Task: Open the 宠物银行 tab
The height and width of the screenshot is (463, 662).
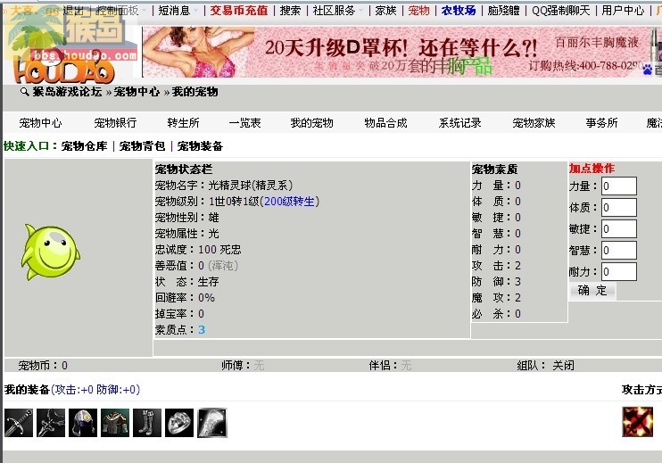Action: (115, 123)
